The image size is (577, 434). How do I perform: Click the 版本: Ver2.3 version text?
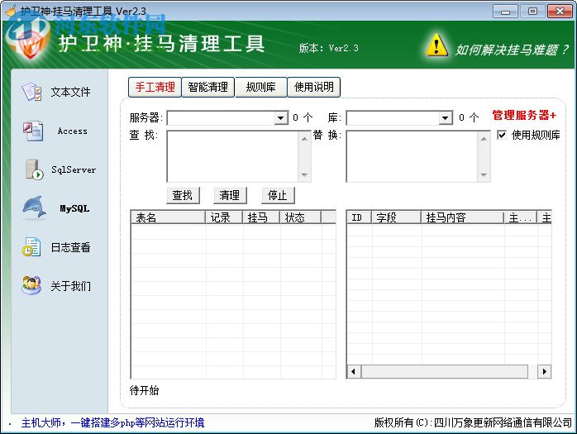[329, 48]
